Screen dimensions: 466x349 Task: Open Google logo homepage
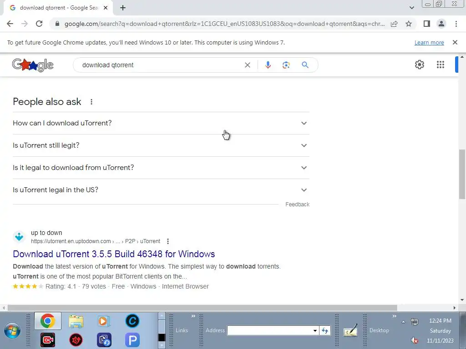click(x=33, y=65)
